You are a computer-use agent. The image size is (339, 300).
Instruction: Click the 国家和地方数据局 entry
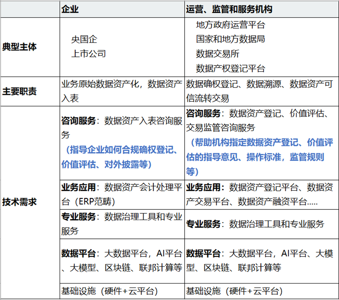click(230, 39)
